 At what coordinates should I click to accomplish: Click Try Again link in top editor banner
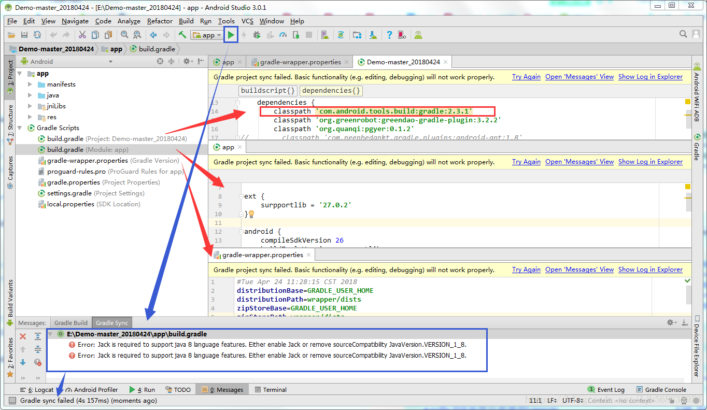(526, 77)
